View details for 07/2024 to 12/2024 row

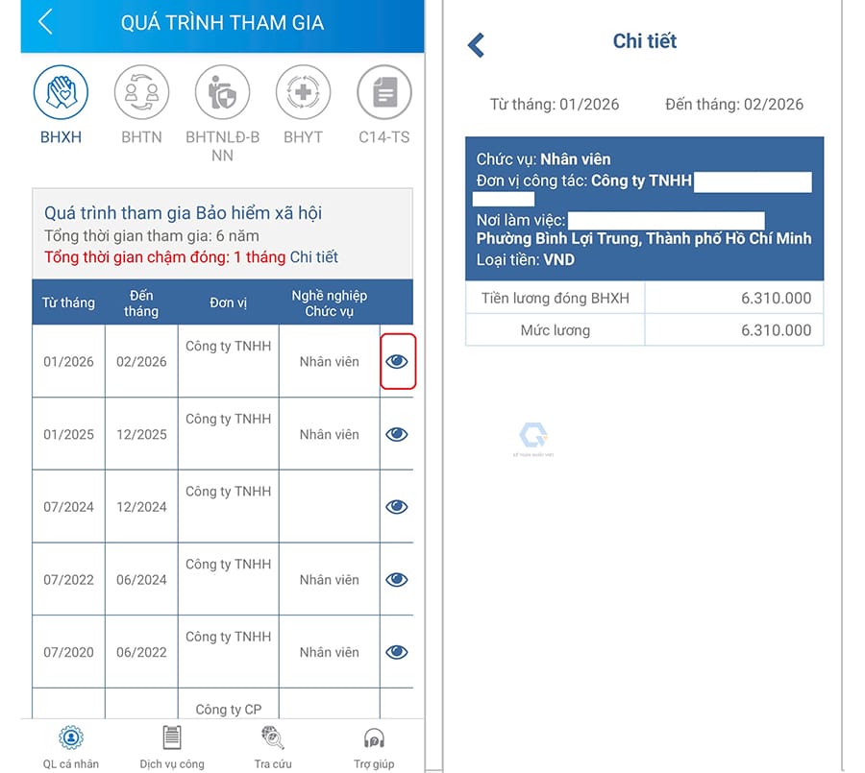(x=397, y=507)
